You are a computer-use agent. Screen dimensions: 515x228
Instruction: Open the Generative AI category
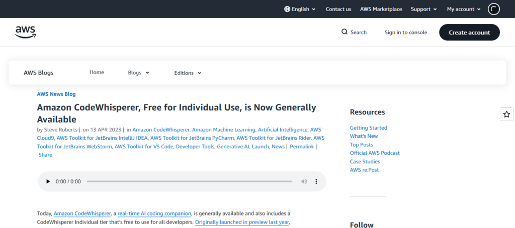pyautogui.click(x=233, y=146)
